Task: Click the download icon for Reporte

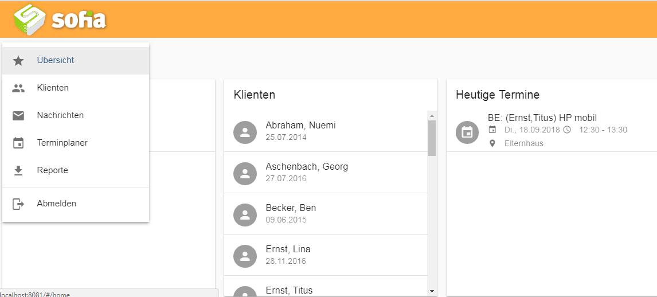Action: coord(18,171)
